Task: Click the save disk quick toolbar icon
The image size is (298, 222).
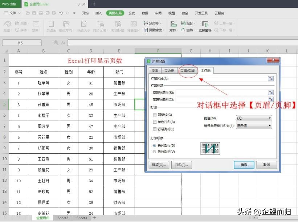Action: point(34,13)
